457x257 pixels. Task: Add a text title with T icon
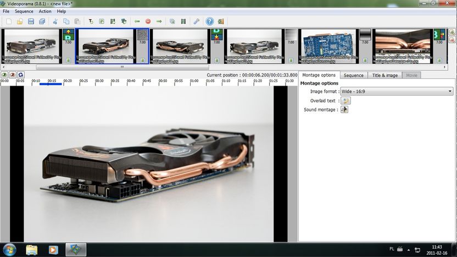(x=91, y=21)
